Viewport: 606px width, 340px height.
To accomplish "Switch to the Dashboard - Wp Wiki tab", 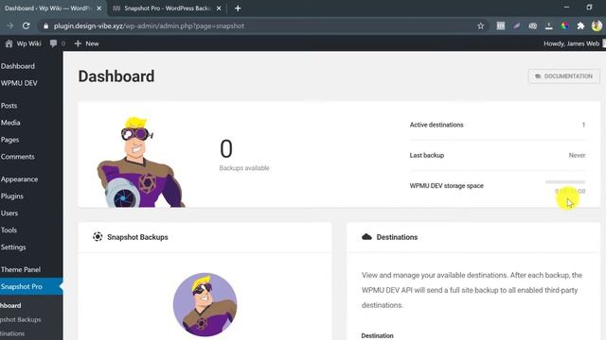I will 49,8.
